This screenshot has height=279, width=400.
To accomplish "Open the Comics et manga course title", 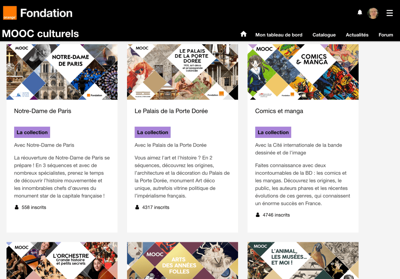I will coord(279,111).
